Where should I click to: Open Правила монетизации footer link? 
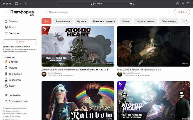11,117
